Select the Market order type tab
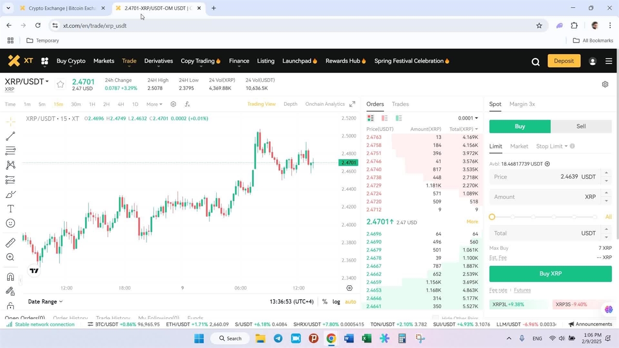The image size is (619, 348). (x=519, y=146)
